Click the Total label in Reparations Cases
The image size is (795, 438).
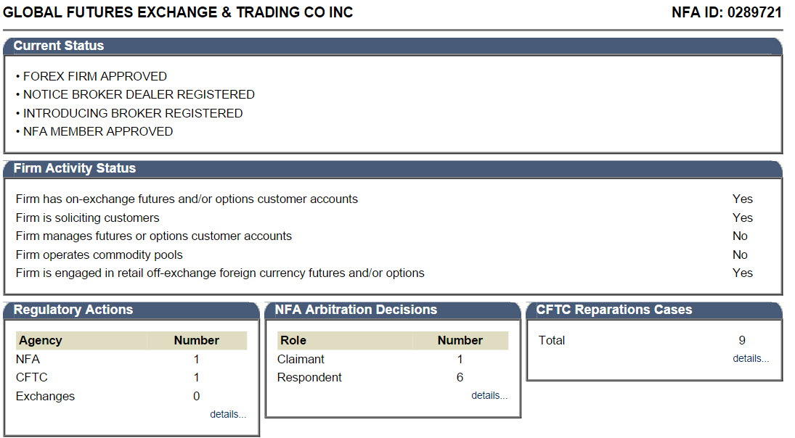coord(552,340)
